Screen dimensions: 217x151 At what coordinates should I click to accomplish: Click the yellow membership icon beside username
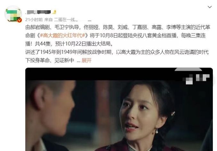(54, 12)
